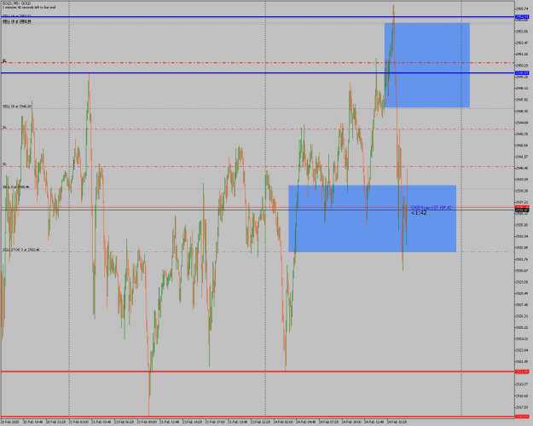This screenshot has height=426, width=533.
Task: Click the '24 Feb 02:00' time axis label
Action: point(284,422)
